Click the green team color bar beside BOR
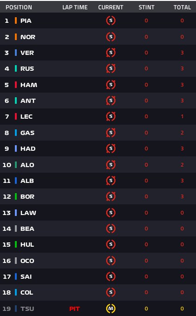The image size is (196, 316). (16, 196)
